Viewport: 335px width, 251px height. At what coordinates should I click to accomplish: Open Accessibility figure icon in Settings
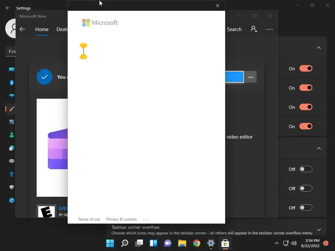click(12, 174)
